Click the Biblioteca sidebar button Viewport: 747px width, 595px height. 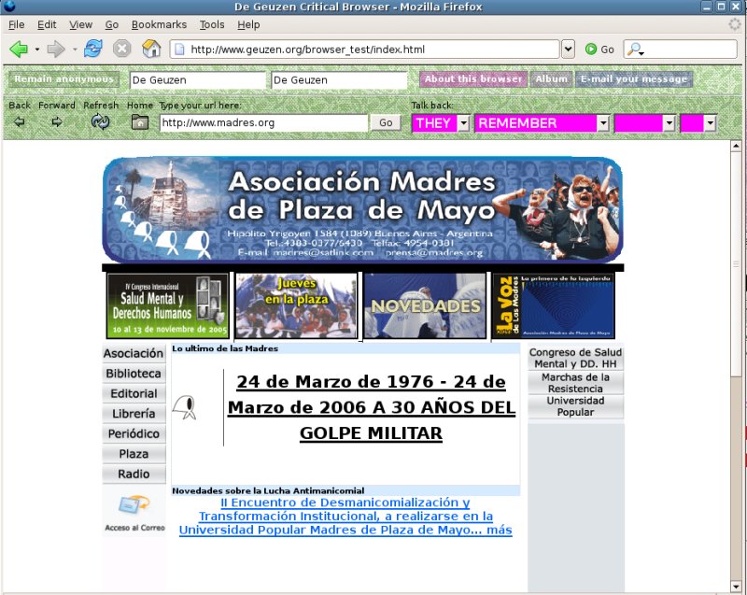[x=134, y=374]
